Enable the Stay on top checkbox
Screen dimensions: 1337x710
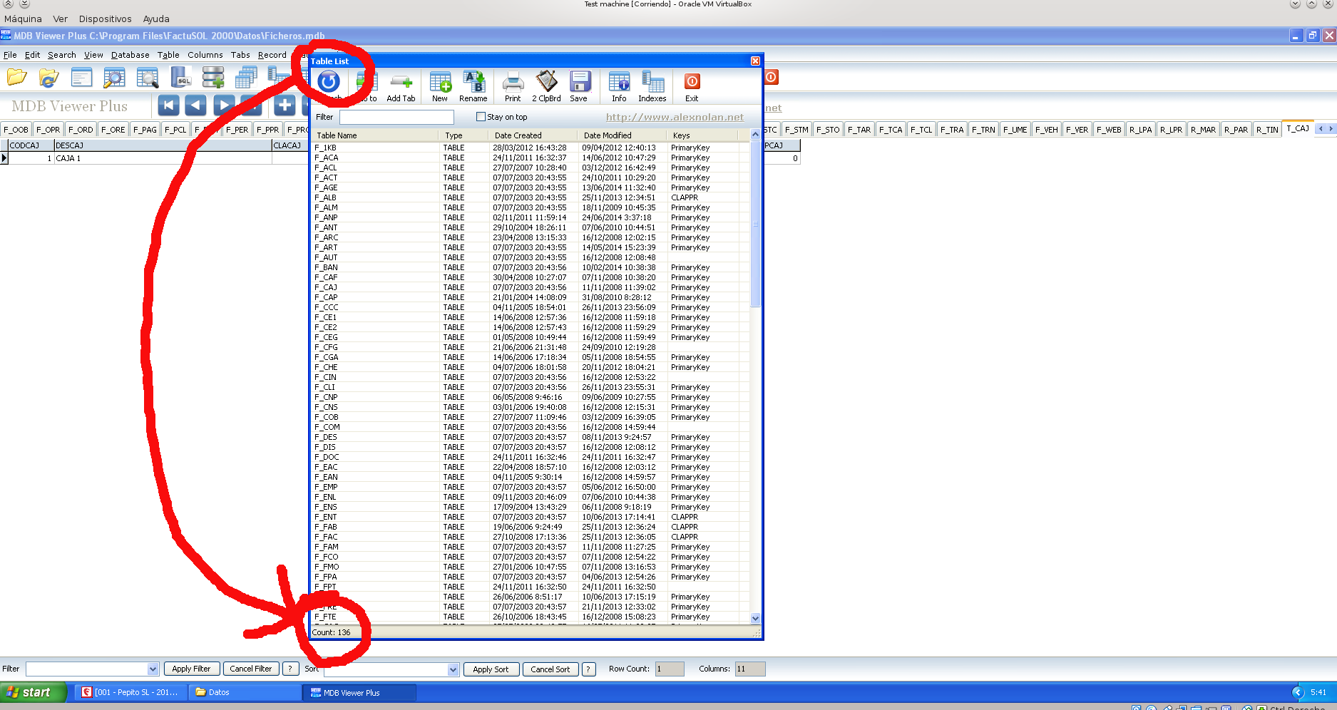coord(481,117)
